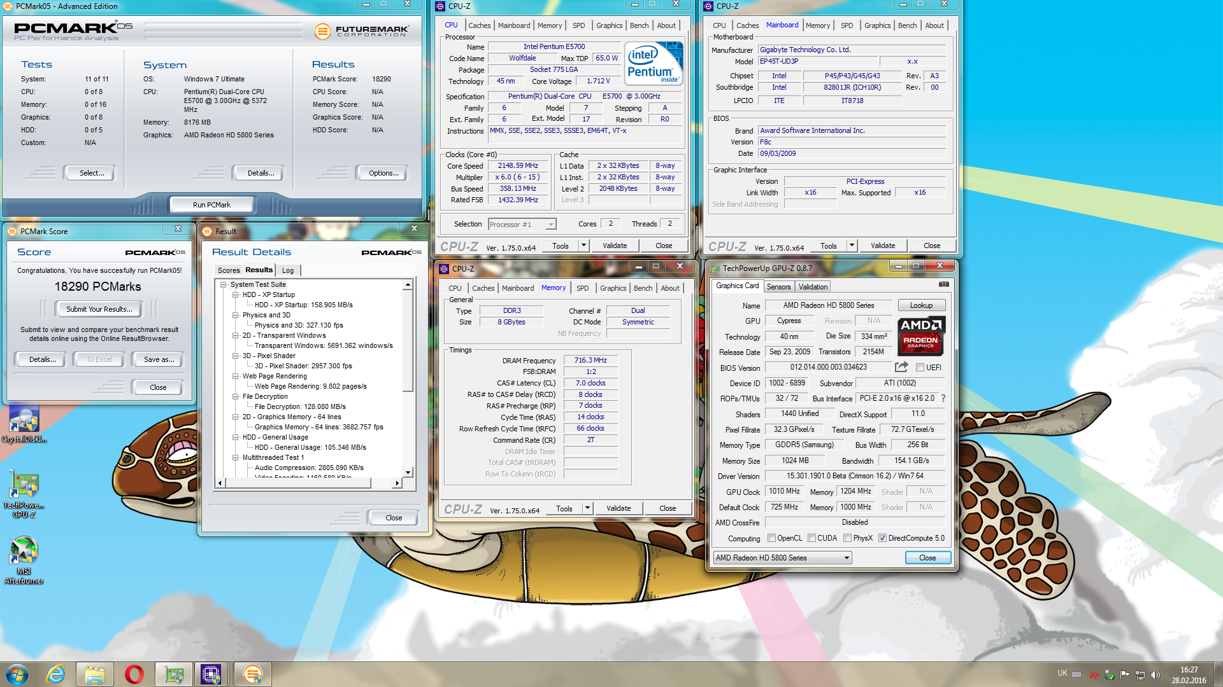Open the system clock showing 16:27

coord(1189,674)
